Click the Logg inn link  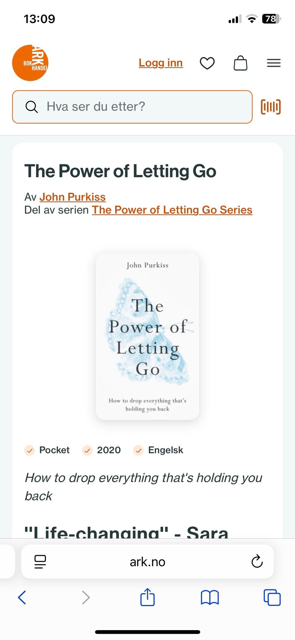[161, 63]
